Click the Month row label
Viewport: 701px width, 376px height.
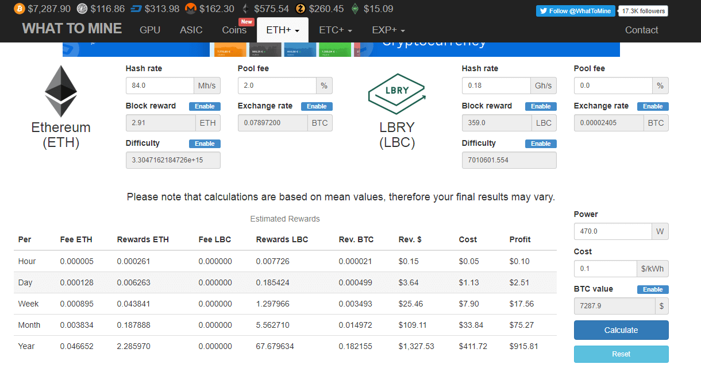click(29, 325)
